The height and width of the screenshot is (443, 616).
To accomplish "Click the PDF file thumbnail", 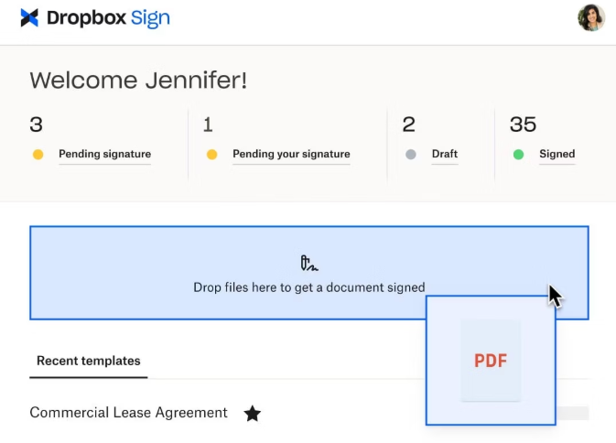I will [x=491, y=361].
